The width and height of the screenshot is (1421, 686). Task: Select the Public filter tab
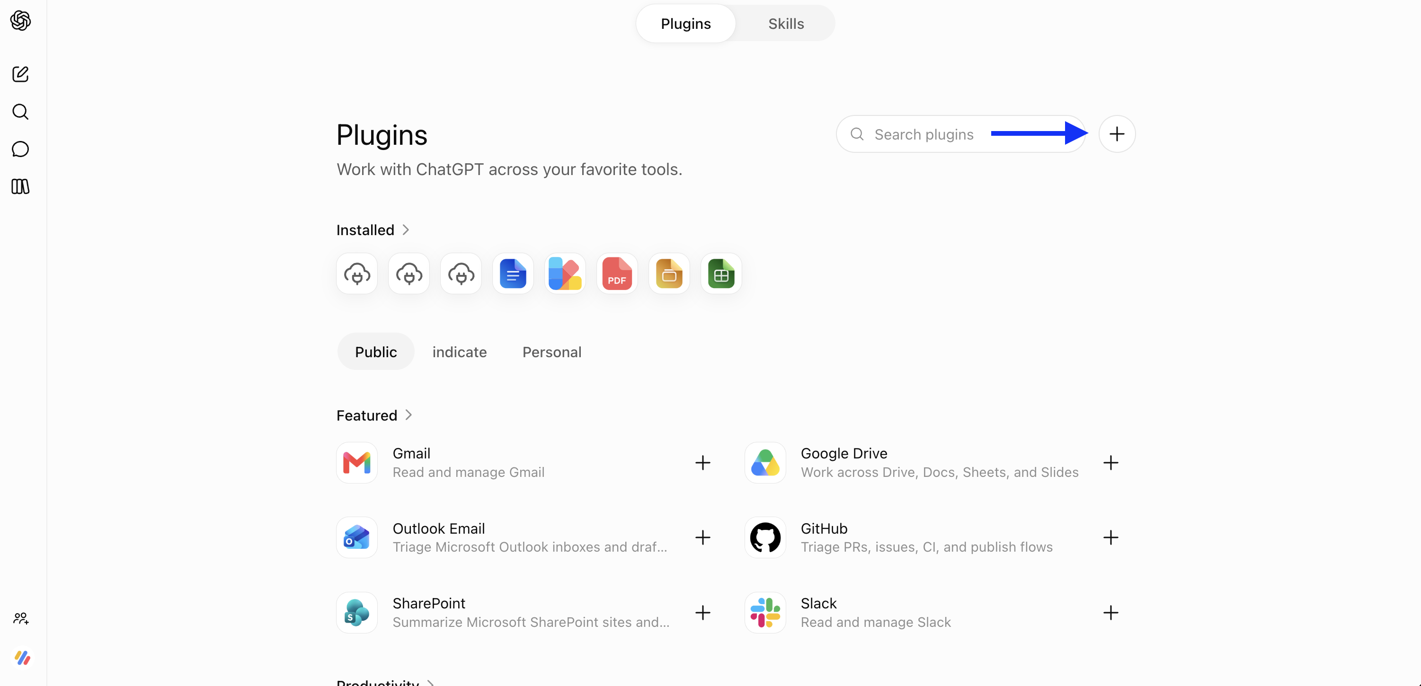(376, 352)
